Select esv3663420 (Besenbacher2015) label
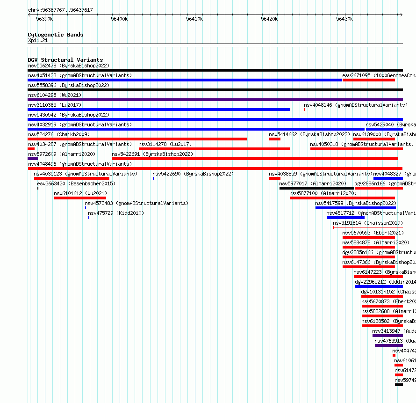Viewport: 416px width, 403px height. tap(76, 183)
